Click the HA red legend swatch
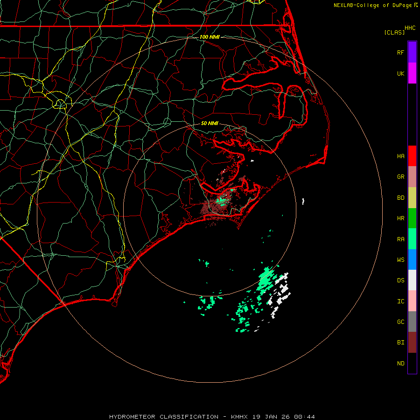Viewport: 420px width, 420px height. (412, 156)
